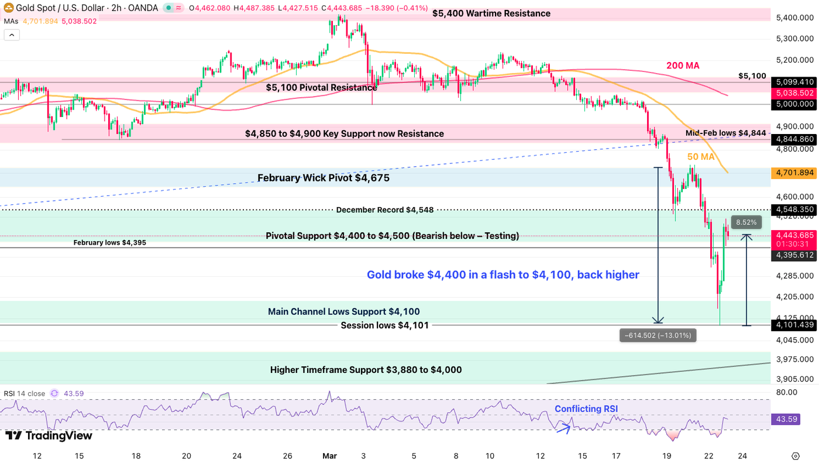This screenshot has height=463, width=819.
Task: Click the 8.52% price range label
Action: point(746,222)
